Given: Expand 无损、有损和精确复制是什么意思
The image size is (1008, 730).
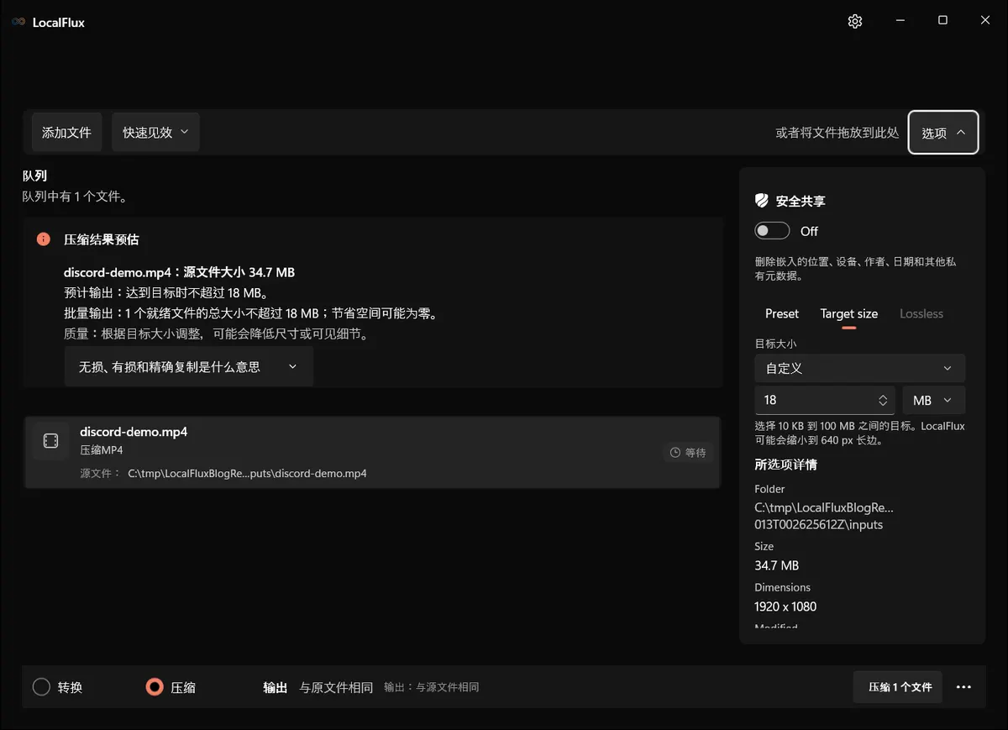Looking at the screenshot, I should [x=189, y=367].
